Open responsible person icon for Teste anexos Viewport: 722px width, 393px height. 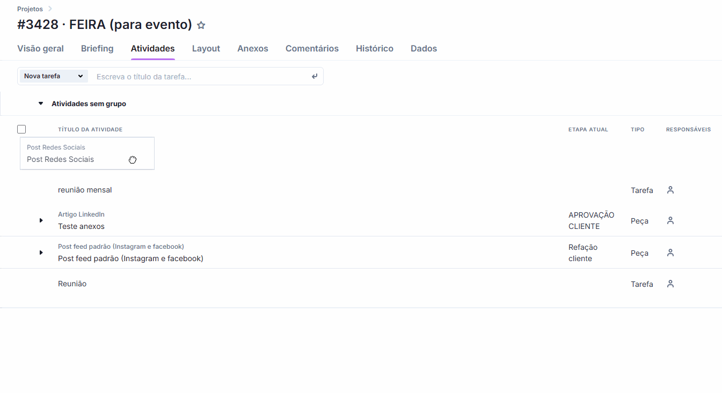(x=670, y=220)
